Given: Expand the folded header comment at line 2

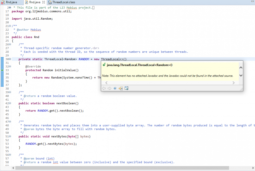Looking at the screenshot, I should 10,8.
